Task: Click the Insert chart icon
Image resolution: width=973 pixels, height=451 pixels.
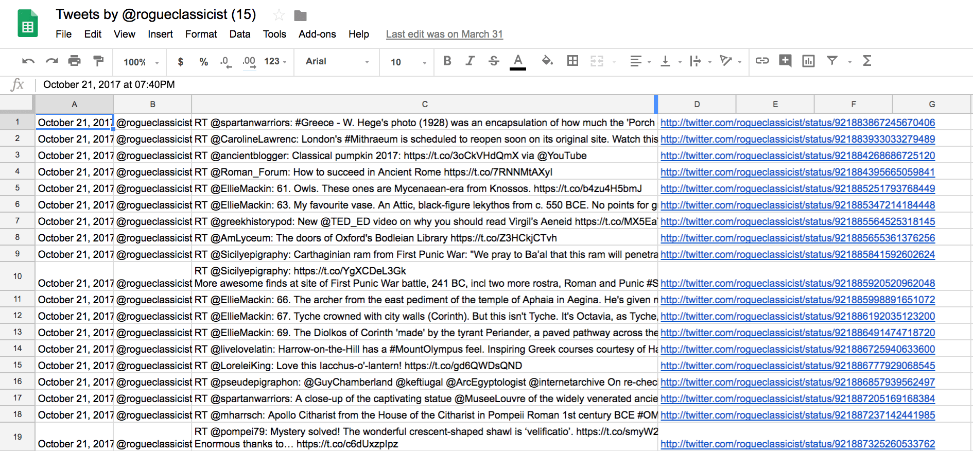Action: pyautogui.click(x=808, y=61)
